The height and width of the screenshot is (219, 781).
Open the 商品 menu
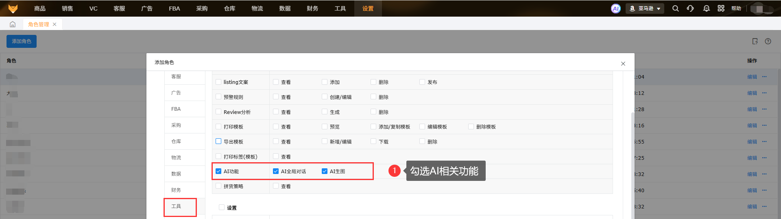pyautogui.click(x=40, y=9)
